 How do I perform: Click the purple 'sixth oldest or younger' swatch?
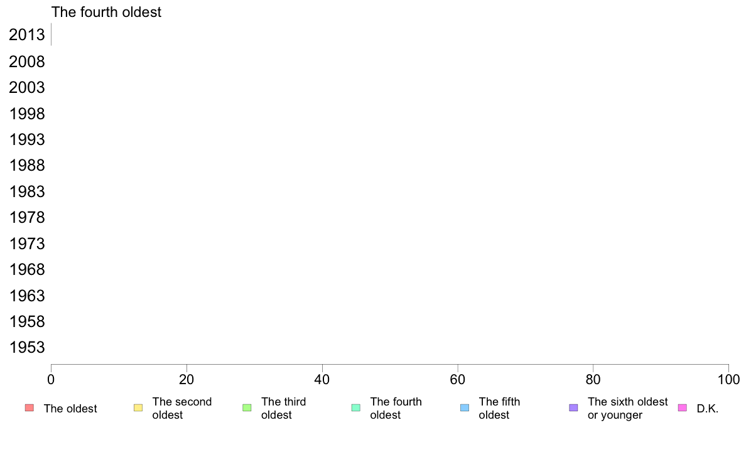pos(574,408)
